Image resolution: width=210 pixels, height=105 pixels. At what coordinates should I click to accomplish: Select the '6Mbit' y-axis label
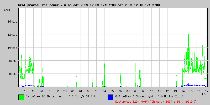[12, 61]
